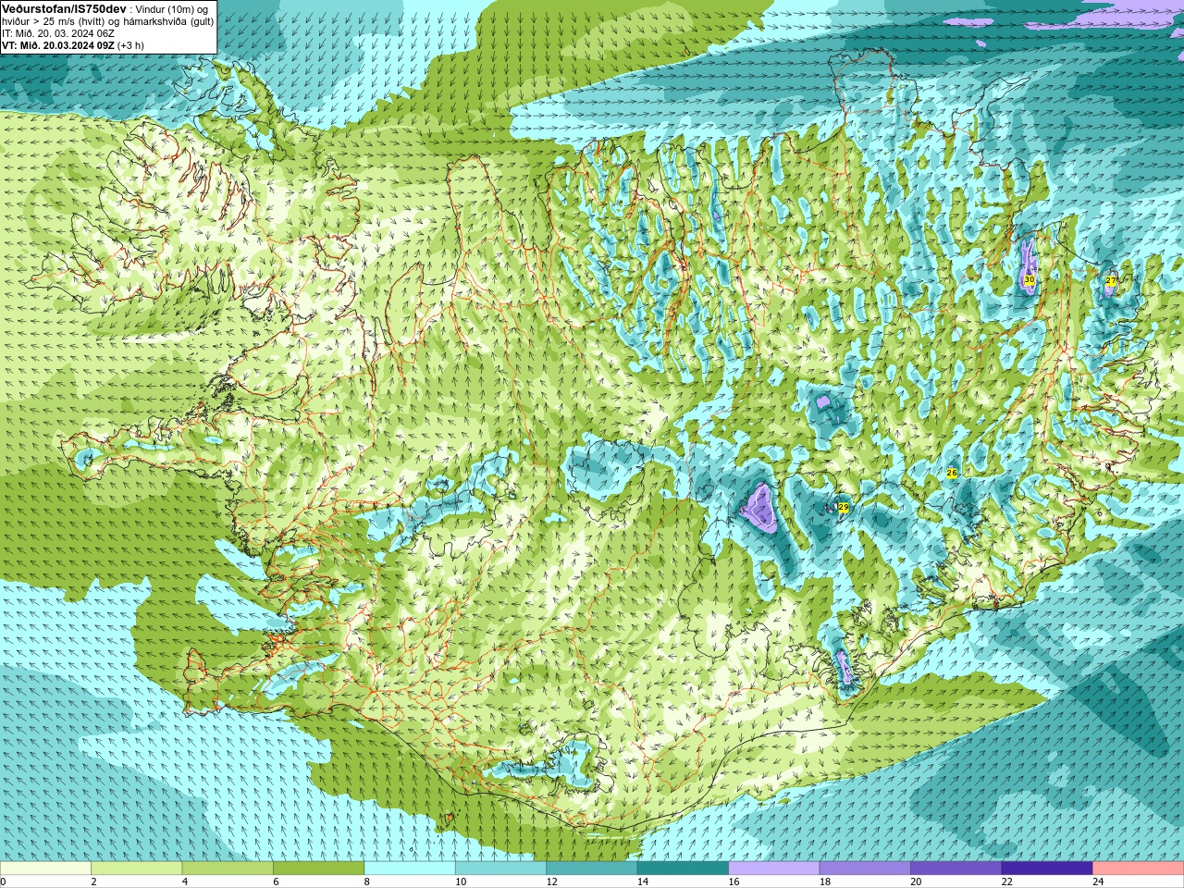Click the pink above-24 m/s legend swatch
Screen dimensions: 1184x888
click(1138, 869)
